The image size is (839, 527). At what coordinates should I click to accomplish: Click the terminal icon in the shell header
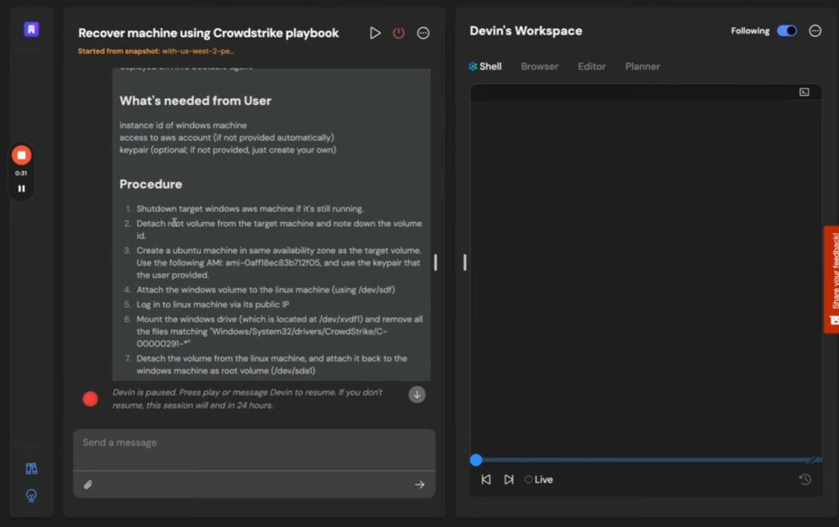click(805, 92)
